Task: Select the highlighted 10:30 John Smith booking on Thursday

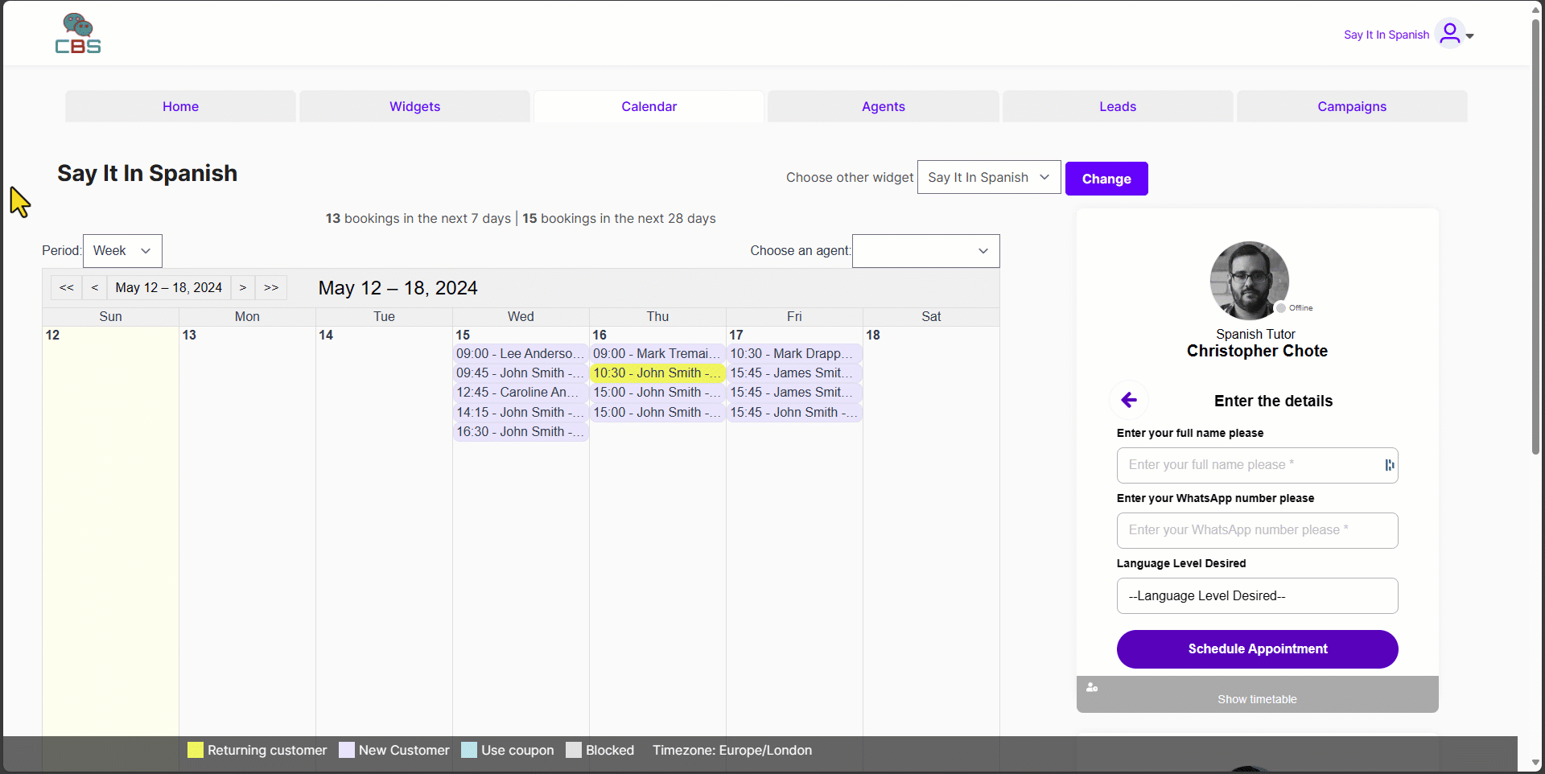Action: [657, 373]
